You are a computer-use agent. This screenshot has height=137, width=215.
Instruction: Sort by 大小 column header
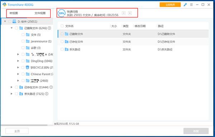114,26
